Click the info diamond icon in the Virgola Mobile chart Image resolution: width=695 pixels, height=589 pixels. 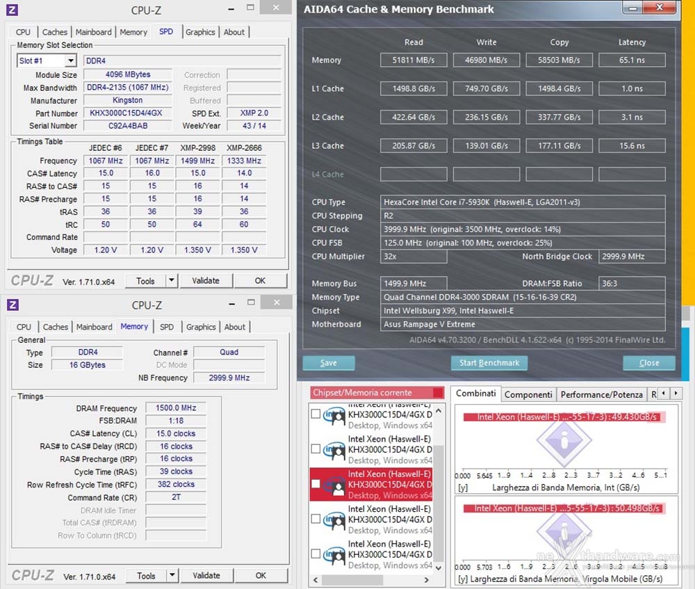tap(564, 531)
